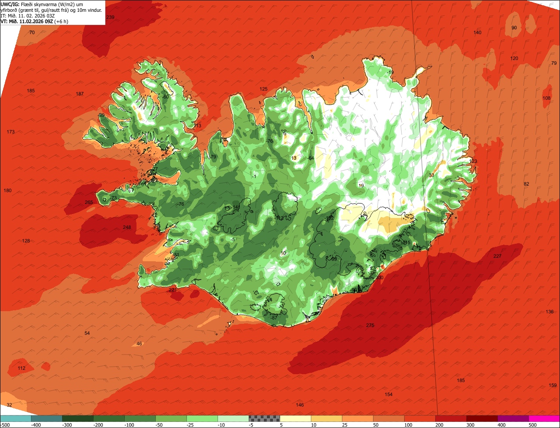Click the flux value 146 at the bottom

[300, 405]
